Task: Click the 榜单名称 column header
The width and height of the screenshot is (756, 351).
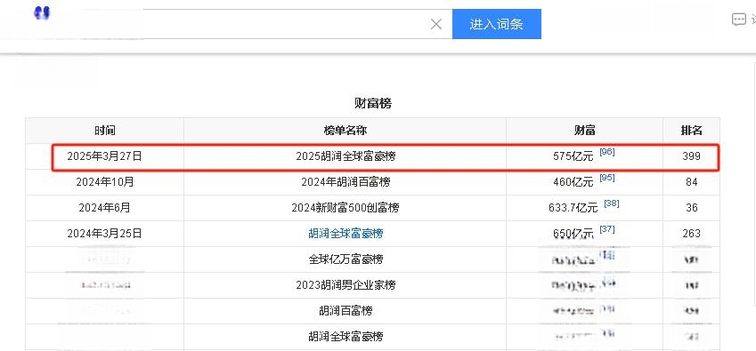Action: click(x=345, y=131)
